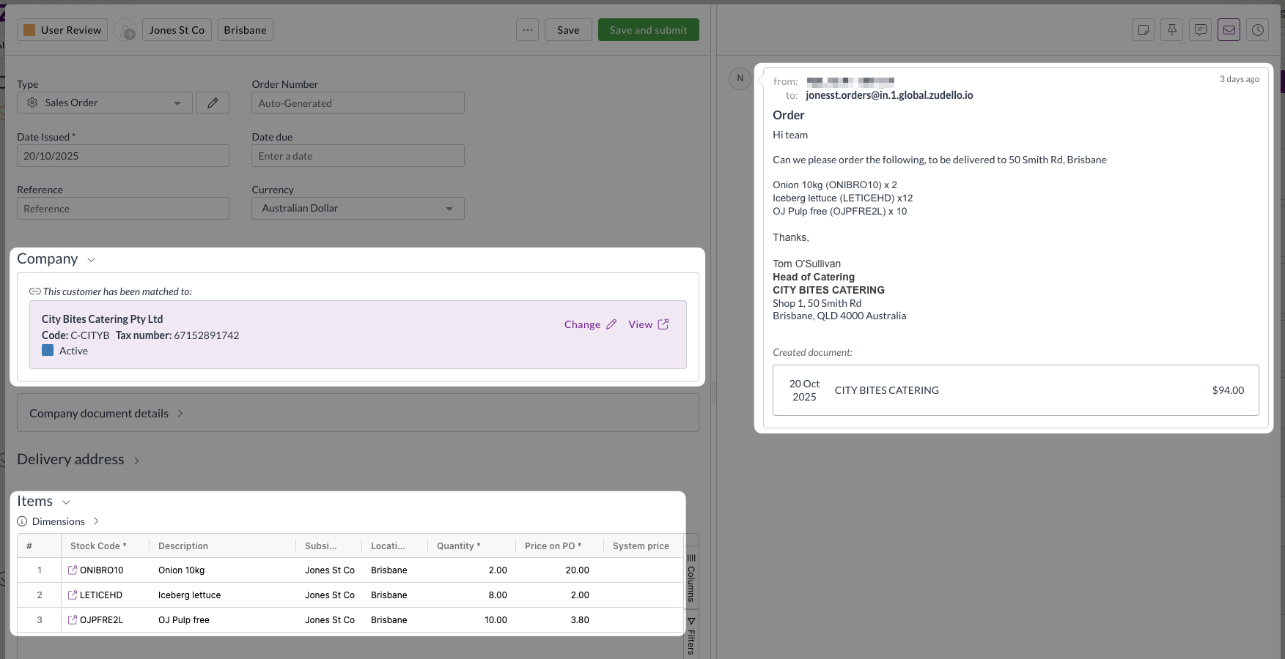
Task: Open the Filters side tab
Action: click(x=691, y=636)
